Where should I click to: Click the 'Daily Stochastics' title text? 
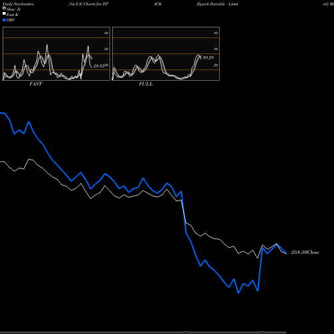pos(18,4)
